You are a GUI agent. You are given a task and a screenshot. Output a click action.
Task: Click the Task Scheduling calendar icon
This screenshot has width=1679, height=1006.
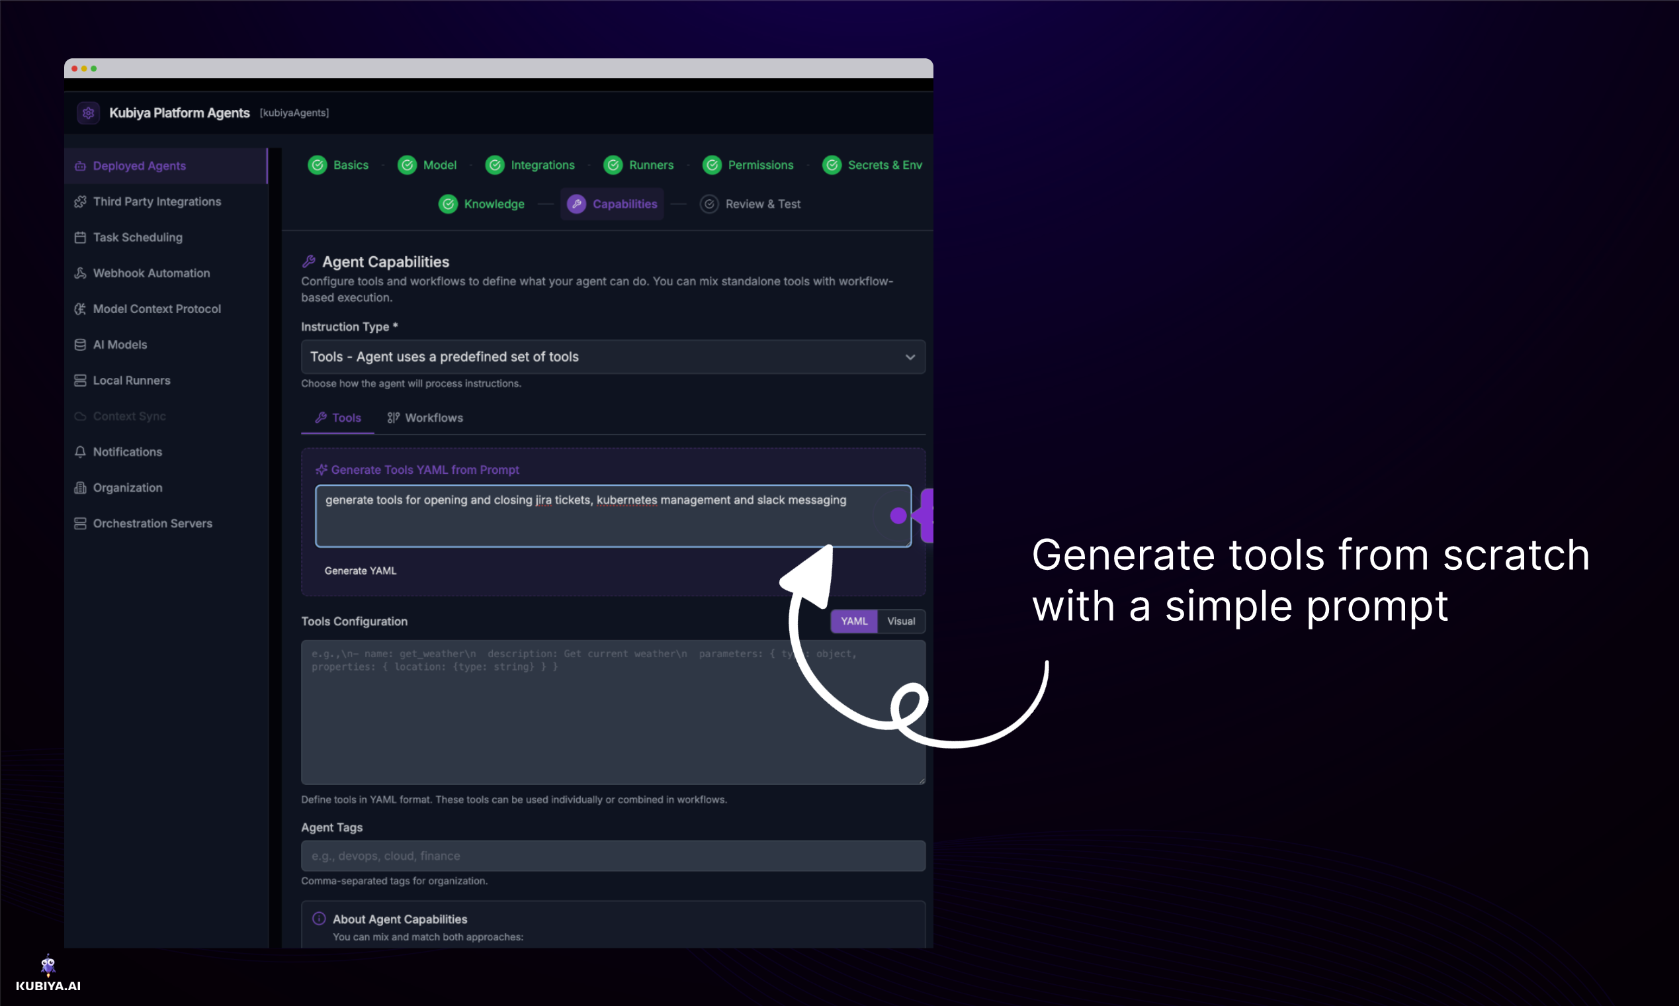[x=80, y=237]
